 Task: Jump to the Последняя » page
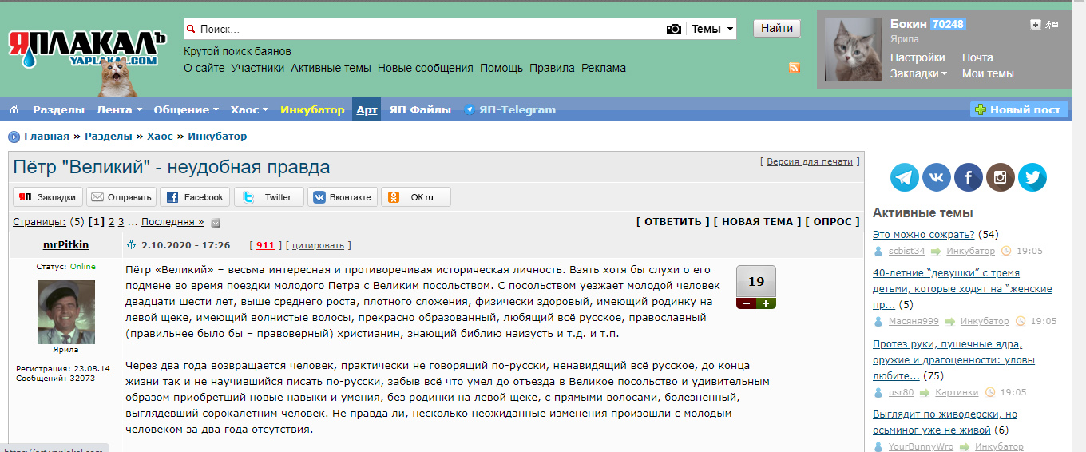point(172,222)
